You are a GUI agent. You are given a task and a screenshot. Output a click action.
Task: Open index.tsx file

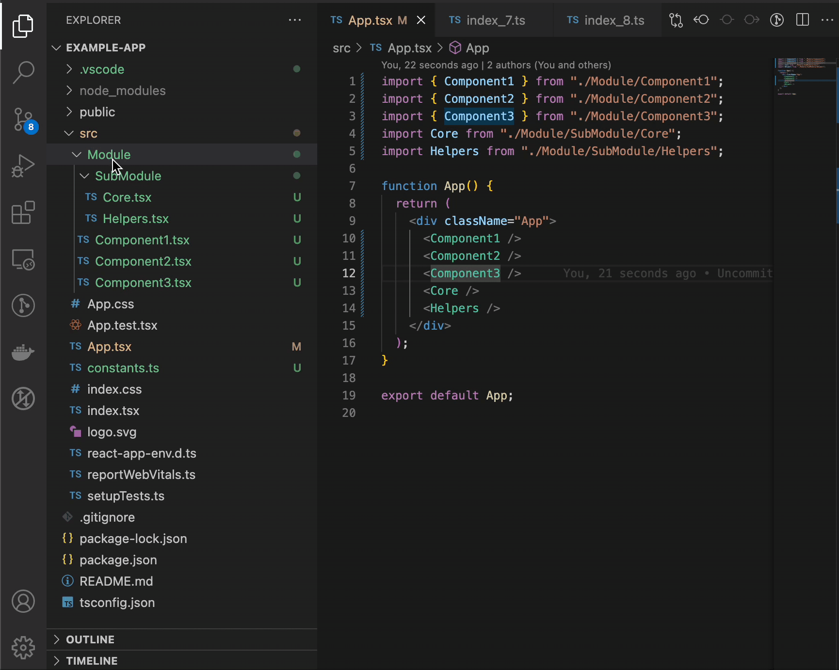[182, 410]
